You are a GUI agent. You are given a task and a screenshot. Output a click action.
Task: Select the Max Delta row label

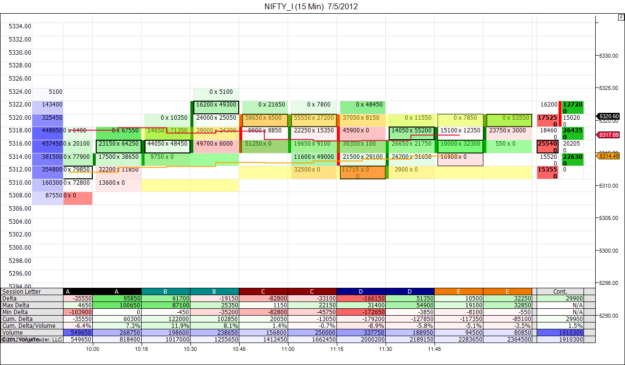click(x=32, y=305)
